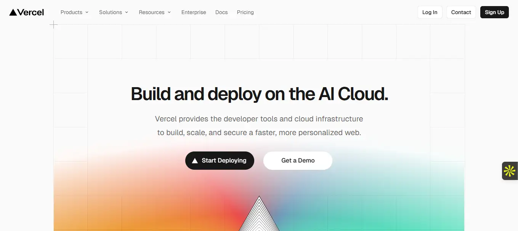Click the crosshair mark at grid corner
This screenshot has width=518, height=231.
(54, 25)
